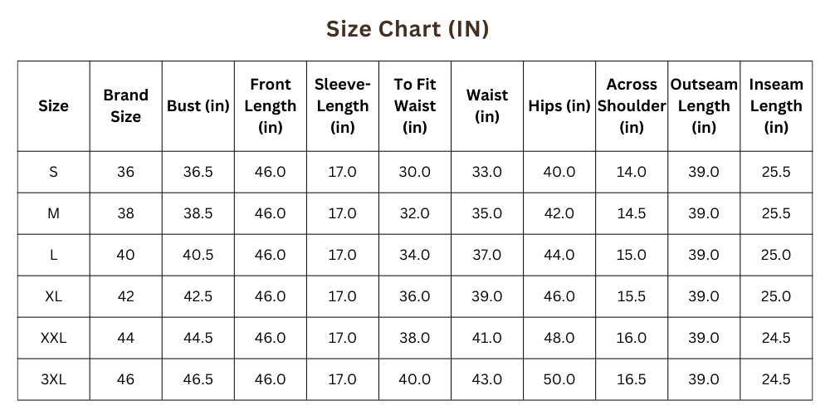Image resolution: width=830 pixels, height=415 pixels.
Task: Select the Bust (in) column header
Action: coord(198,106)
